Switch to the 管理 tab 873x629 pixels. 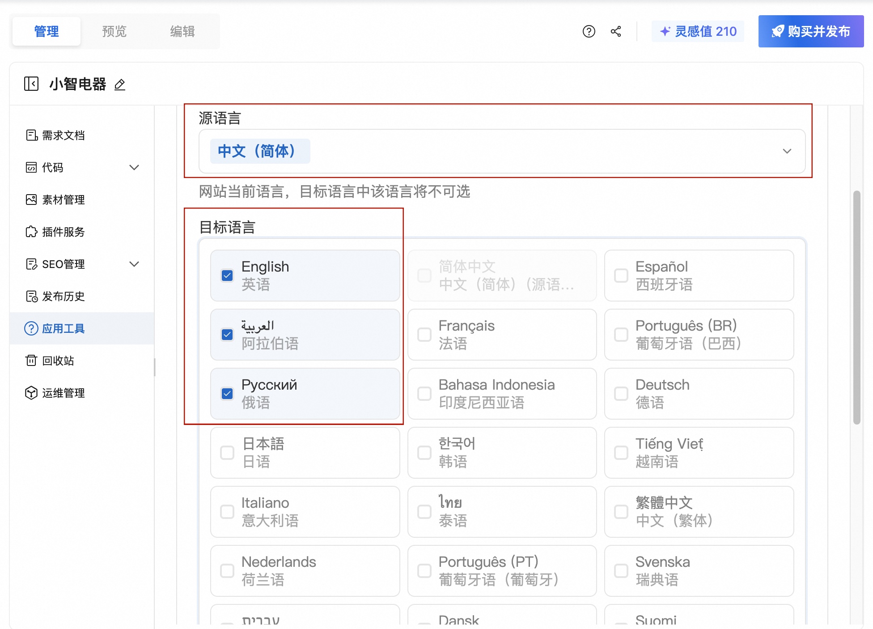47,31
